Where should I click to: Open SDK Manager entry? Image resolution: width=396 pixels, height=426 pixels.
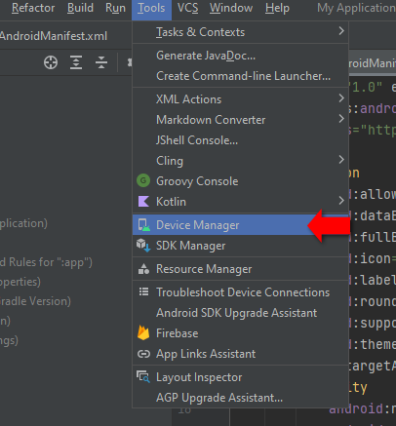point(240,246)
